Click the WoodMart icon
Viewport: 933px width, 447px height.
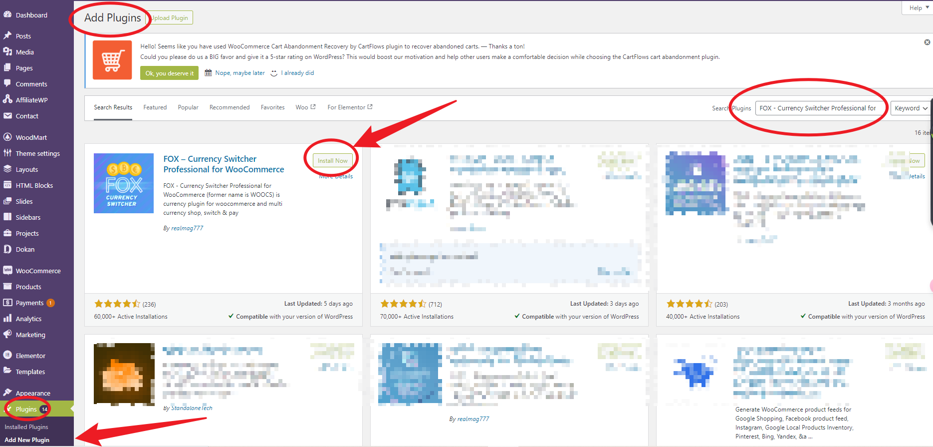(7, 137)
